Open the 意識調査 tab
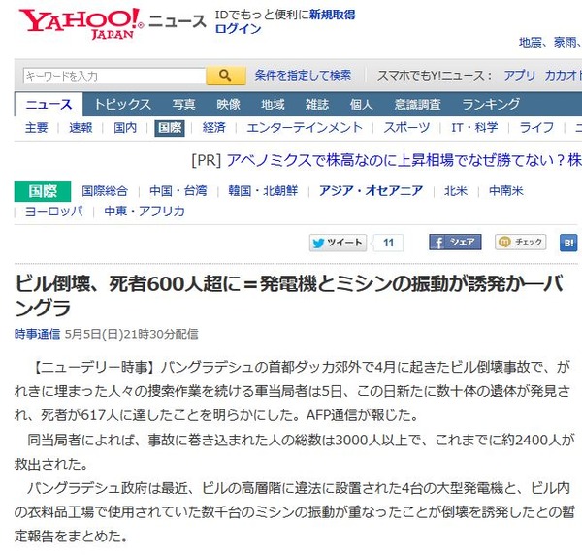The width and height of the screenshot is (582, 556). click(x=417, y=105)
